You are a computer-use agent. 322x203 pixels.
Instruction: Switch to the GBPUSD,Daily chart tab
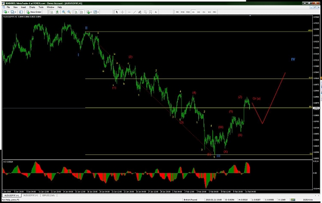point(48,195)
